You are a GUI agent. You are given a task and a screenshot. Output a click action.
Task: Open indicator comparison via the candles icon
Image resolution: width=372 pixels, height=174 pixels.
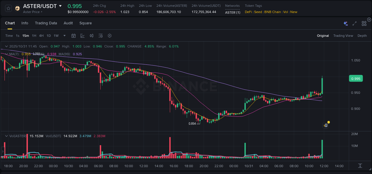pos(91,35)
